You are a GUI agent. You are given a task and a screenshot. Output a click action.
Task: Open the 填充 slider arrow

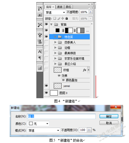(91, 19)
